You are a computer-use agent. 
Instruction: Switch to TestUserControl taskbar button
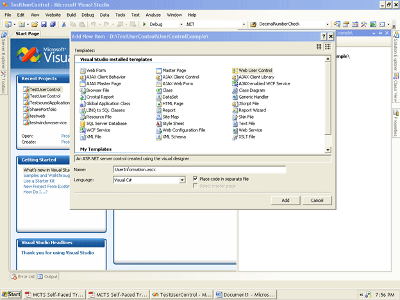(x=181, y=295)
